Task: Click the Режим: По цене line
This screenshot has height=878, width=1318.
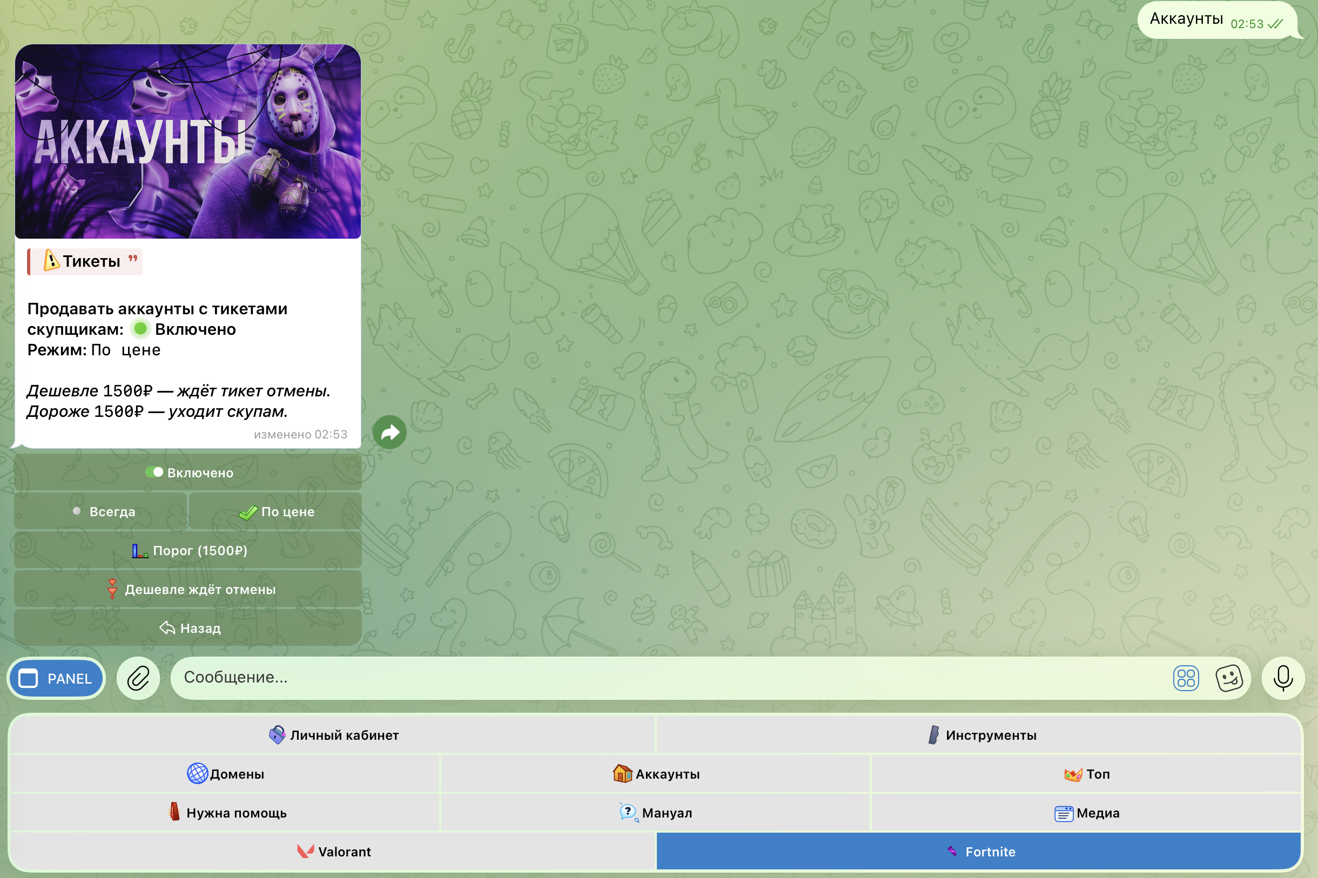Action: (94, 350)
